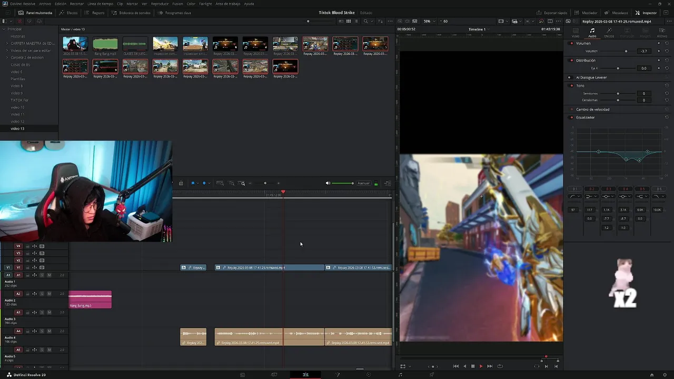Open the Biblioteca de sonidos panel

131,13
